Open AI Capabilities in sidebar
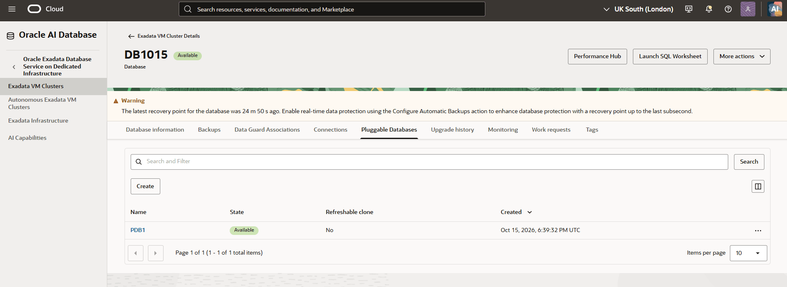 27,138
